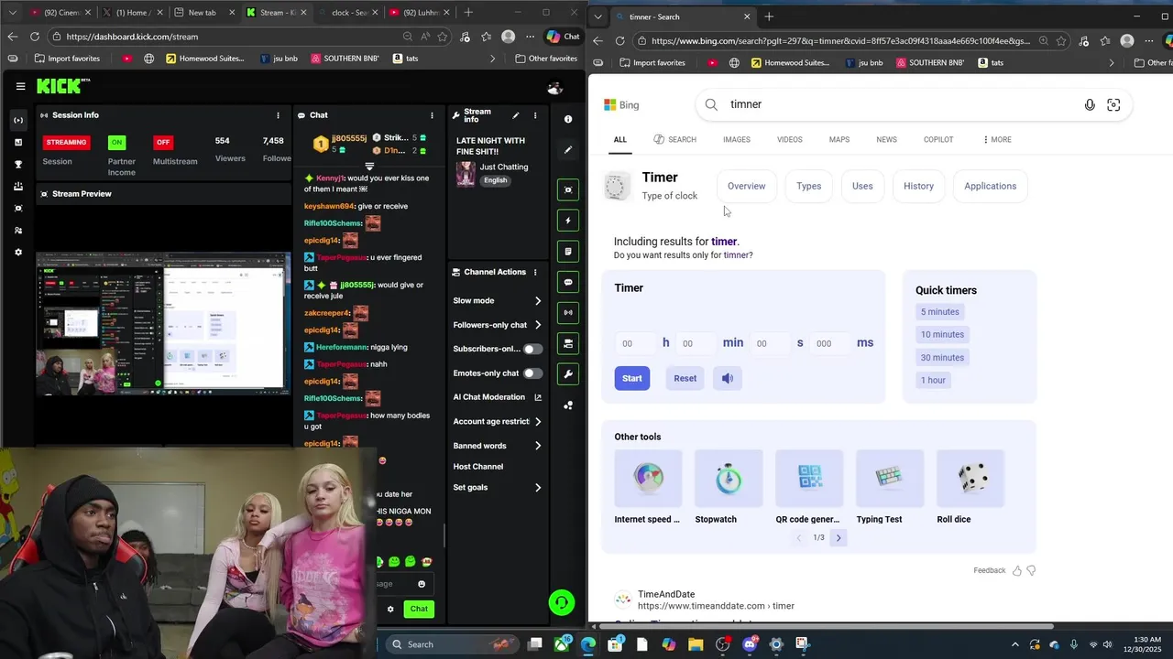Screen dimensions: 1173x659
Task: Open the Internet speed test tool
Action: [x=648, y=487]
